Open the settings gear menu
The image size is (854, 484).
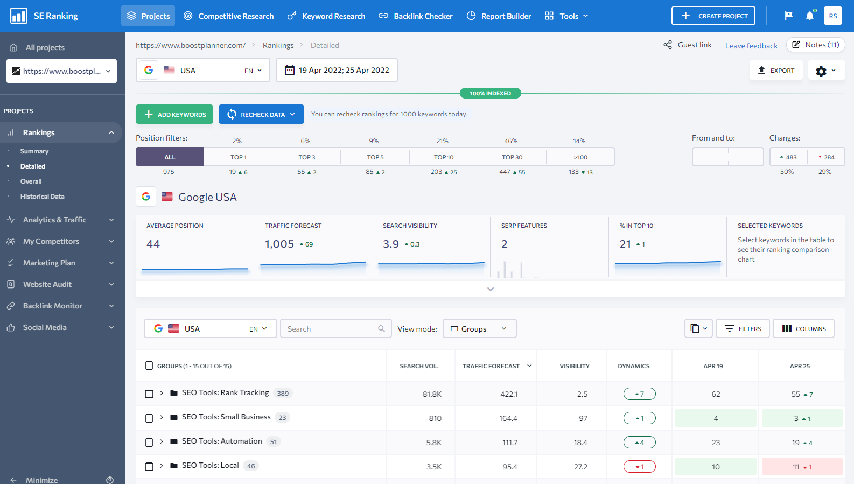tap(826, 71)
